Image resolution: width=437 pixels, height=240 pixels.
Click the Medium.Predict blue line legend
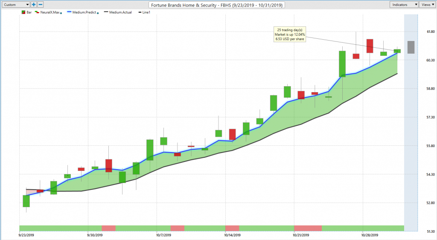69,12
